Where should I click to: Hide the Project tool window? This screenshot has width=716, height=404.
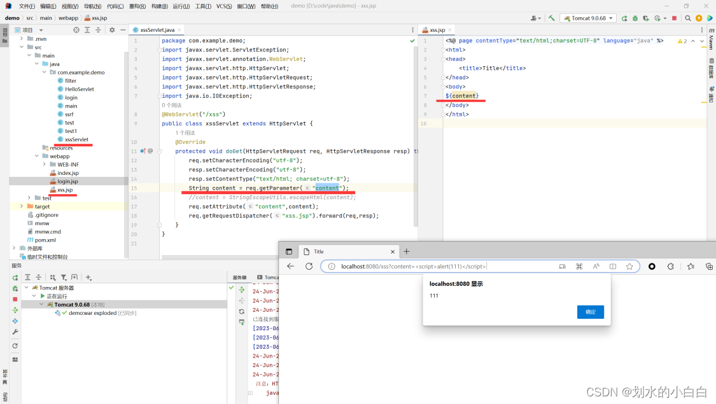click(x=123, y=30)
